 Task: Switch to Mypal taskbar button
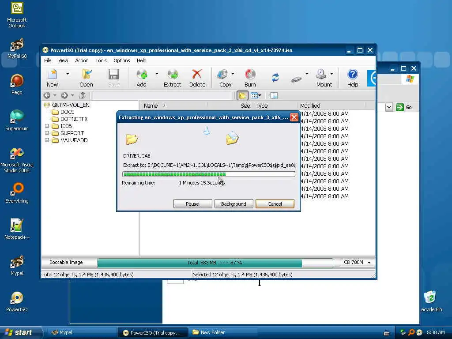coord(82,332)
